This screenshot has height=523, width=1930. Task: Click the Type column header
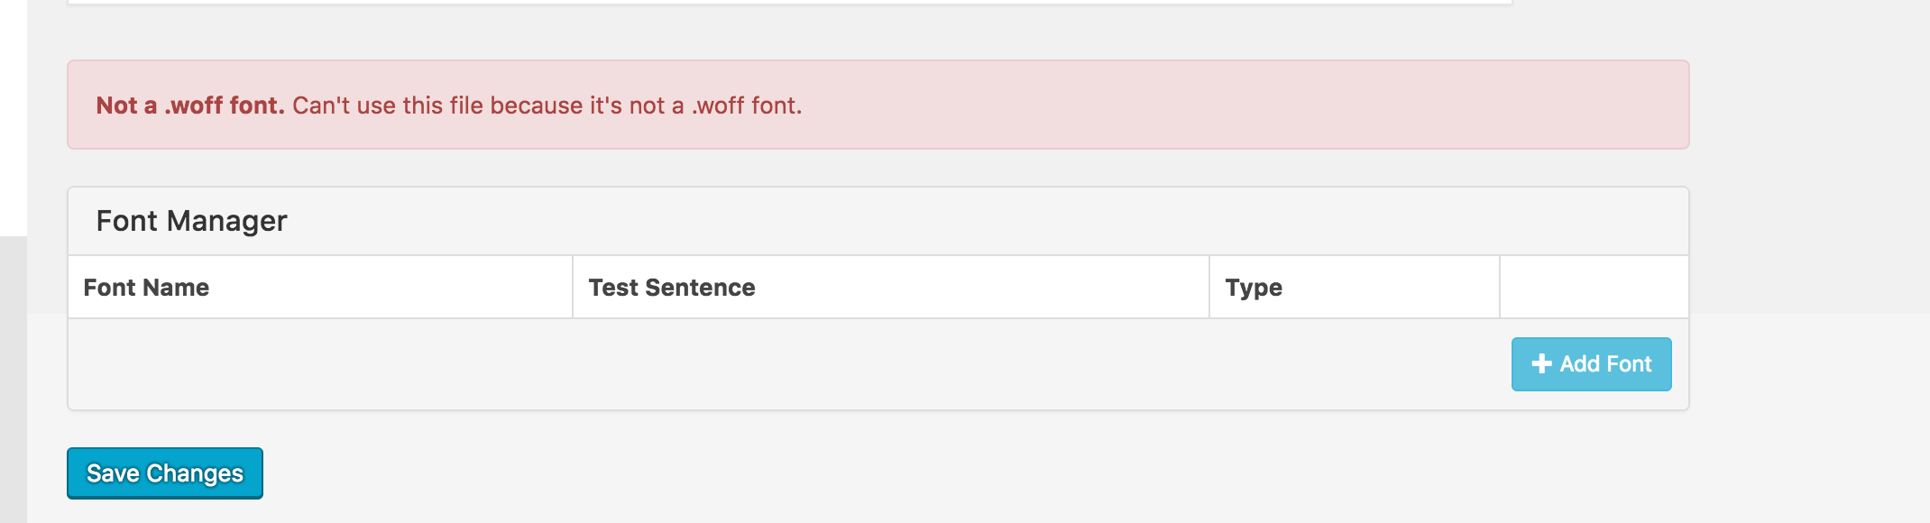point(1253,288)
